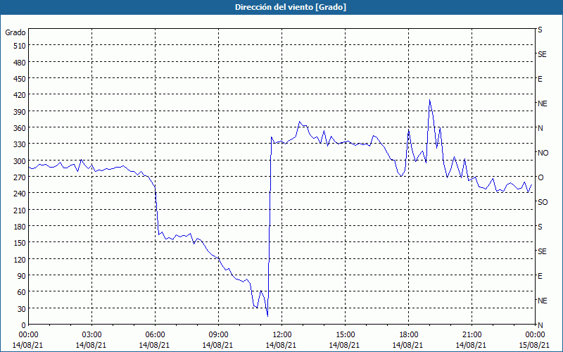The width and height of the screenshot is (563, 352).
Task: Click the "Grado" axis unit label
Action: pos(15,32)
